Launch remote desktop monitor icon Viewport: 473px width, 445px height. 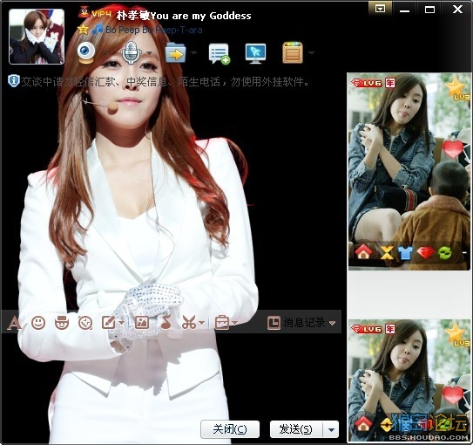coord(255,53)
